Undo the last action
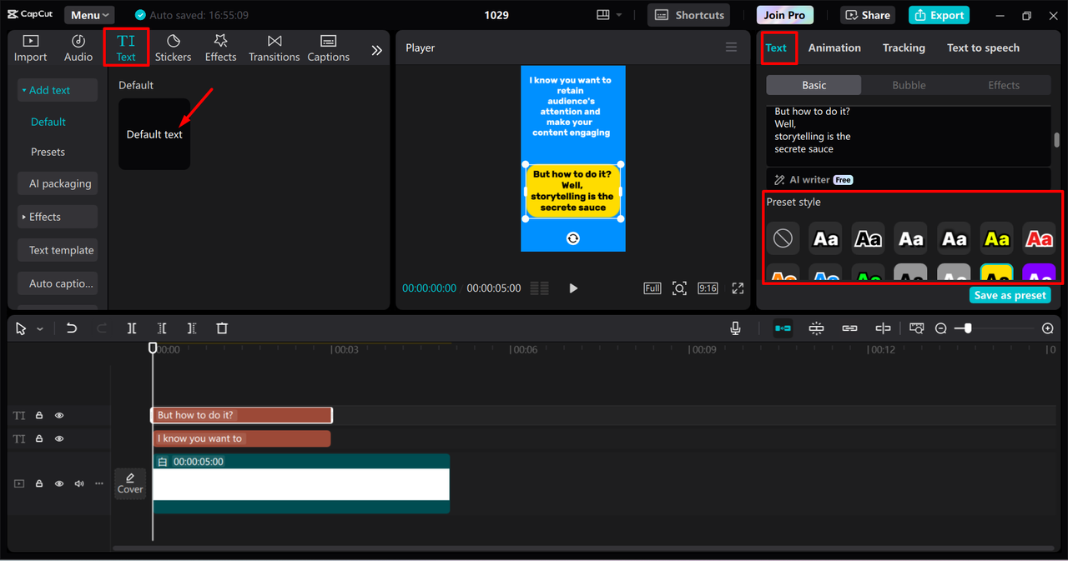This screenshot has width=1068, height=561. pos(72,328)
